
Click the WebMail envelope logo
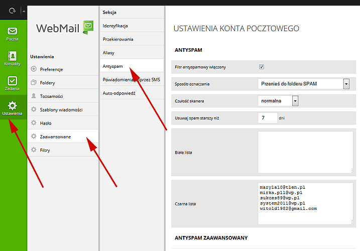click(88, 27)
